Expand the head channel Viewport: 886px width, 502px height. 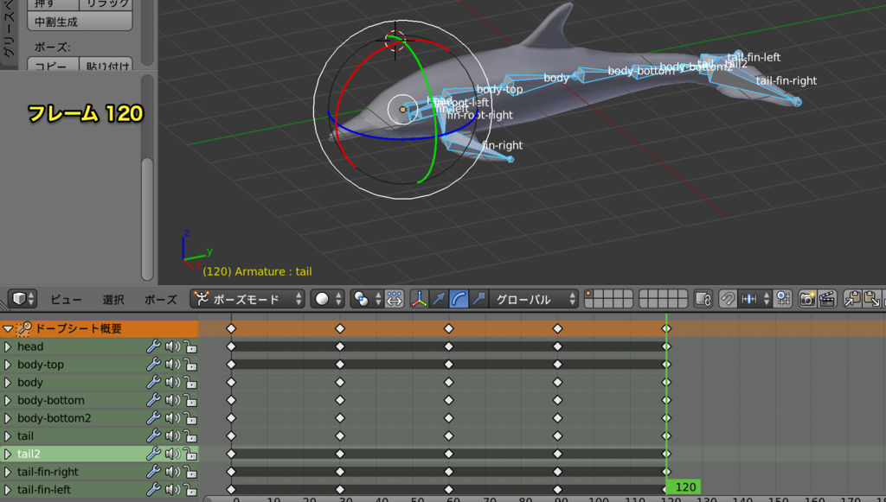(x=8, y=346)
